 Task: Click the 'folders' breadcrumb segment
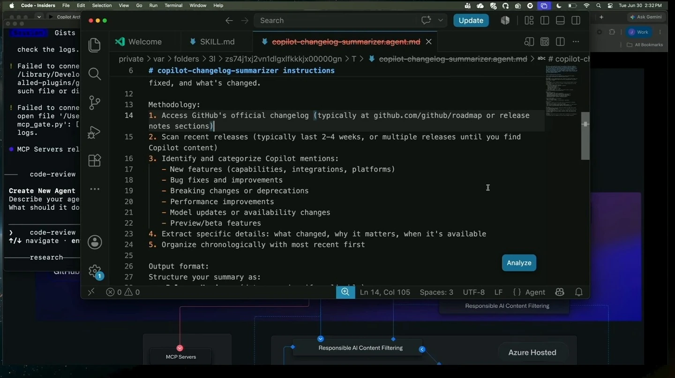click(x=187, y=59)
